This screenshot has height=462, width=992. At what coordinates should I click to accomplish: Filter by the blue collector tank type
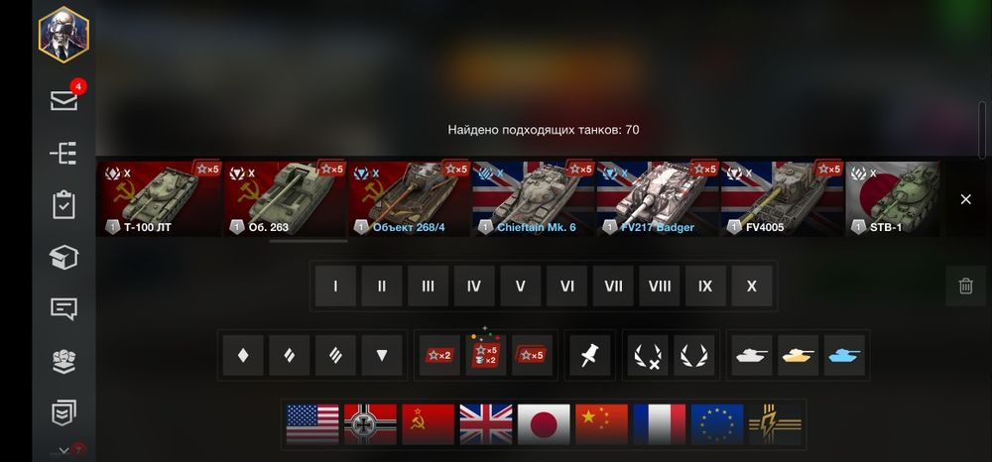(844, 355)
